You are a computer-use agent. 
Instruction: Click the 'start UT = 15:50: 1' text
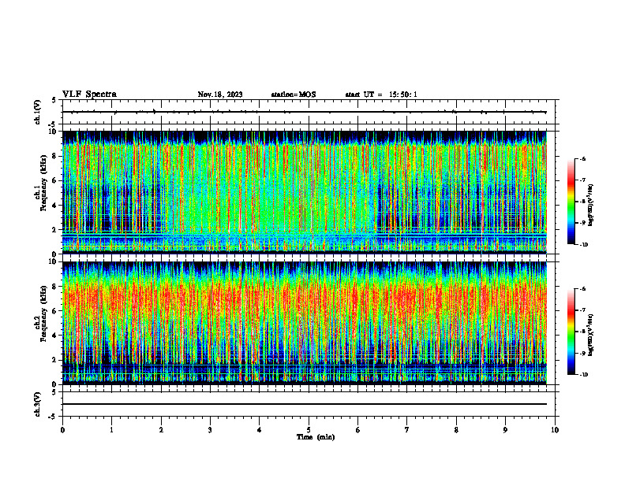(381, 95)
